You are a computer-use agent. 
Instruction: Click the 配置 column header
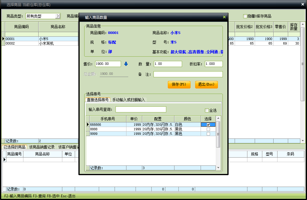158,119
